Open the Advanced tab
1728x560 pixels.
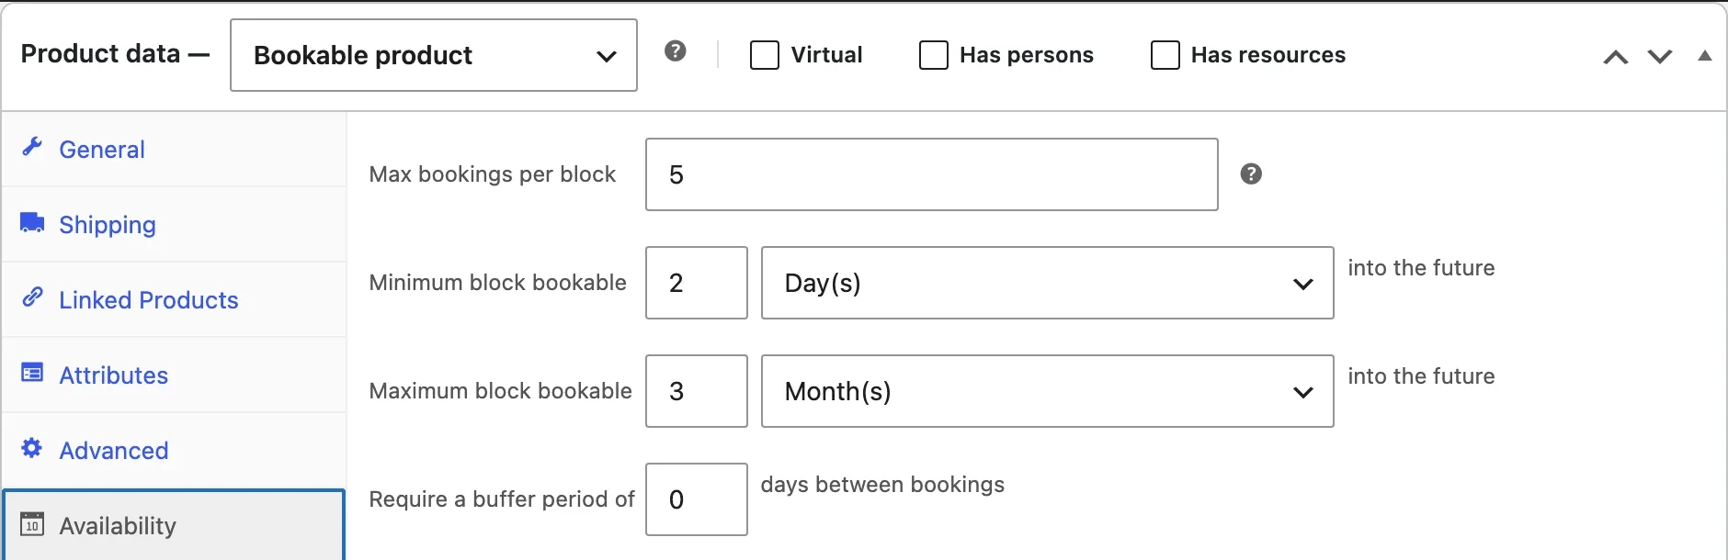click(174, 451)
